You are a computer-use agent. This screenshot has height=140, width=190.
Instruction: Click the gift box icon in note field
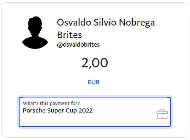pyautogui.click(x=162, y=114)
